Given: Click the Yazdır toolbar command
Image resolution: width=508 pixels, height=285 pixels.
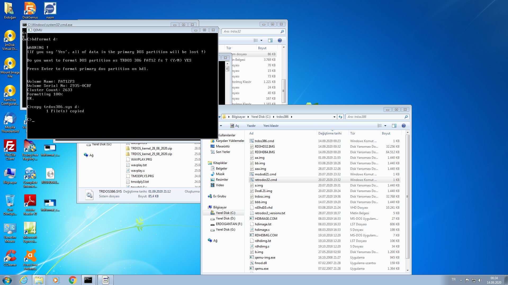Looking at the screenshot, I should point(251,126).
